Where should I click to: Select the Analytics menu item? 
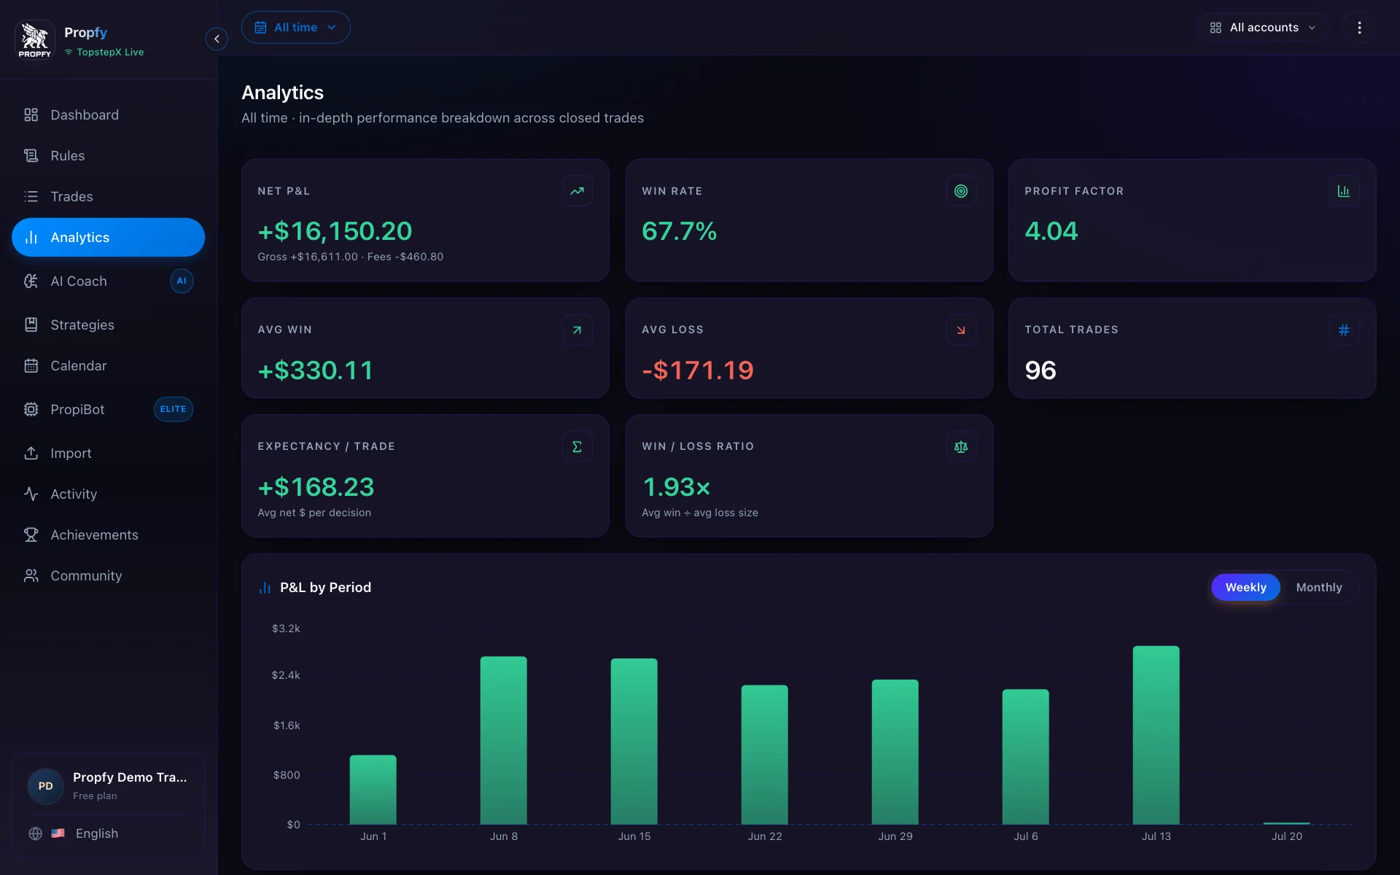click(x=108, y=237)
